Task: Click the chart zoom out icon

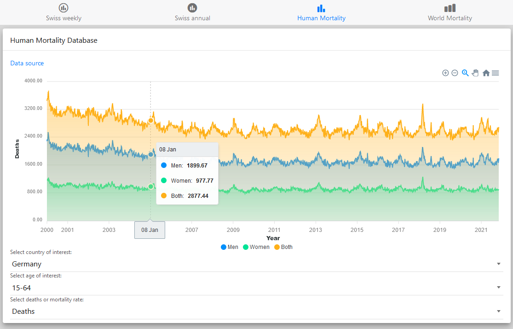Action: (x=455, y=73)
